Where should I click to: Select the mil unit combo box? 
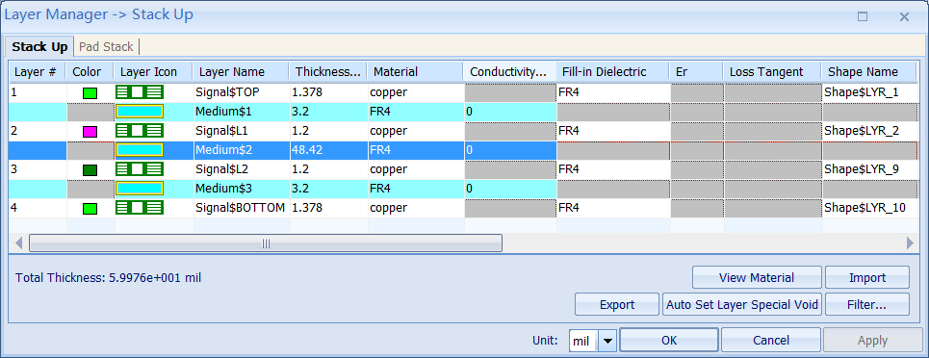(x=593, y=341)
